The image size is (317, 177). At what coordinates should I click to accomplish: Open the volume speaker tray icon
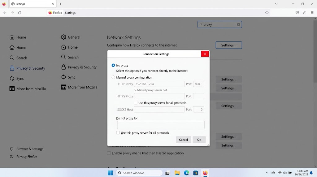pos(285,173)
